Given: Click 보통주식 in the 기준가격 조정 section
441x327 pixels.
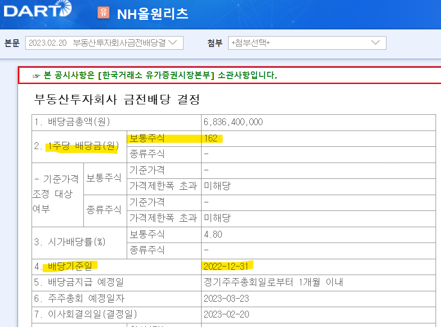Looking at the screenshot, I should pos(104,178).
